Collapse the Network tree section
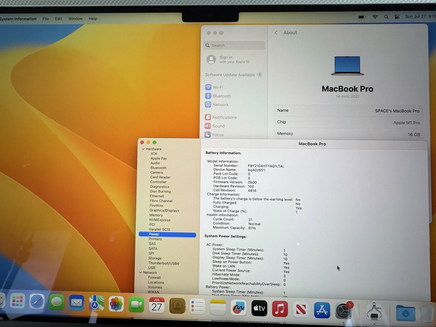 click(x=140, y=272)
